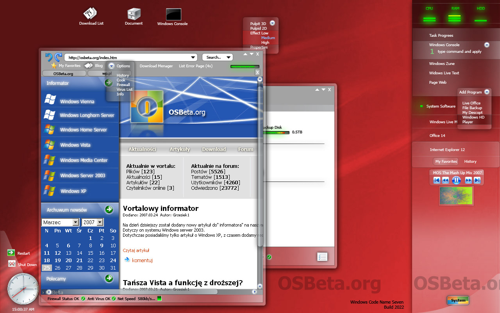This screenshot has width=500, height=313.
Task: Select Medium in the Effect menu
Action: 268,38
